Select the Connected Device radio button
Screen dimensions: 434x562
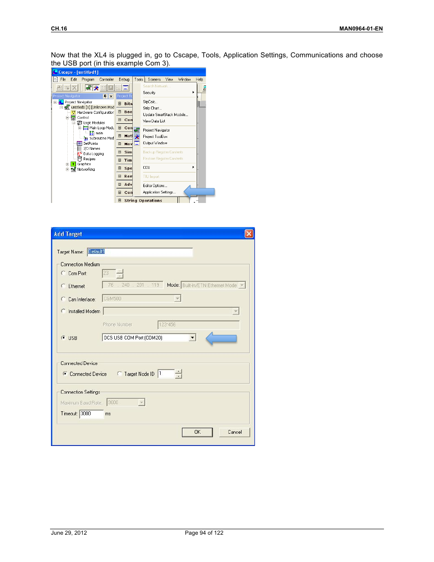pyautogui.click(x=65, y=374)
